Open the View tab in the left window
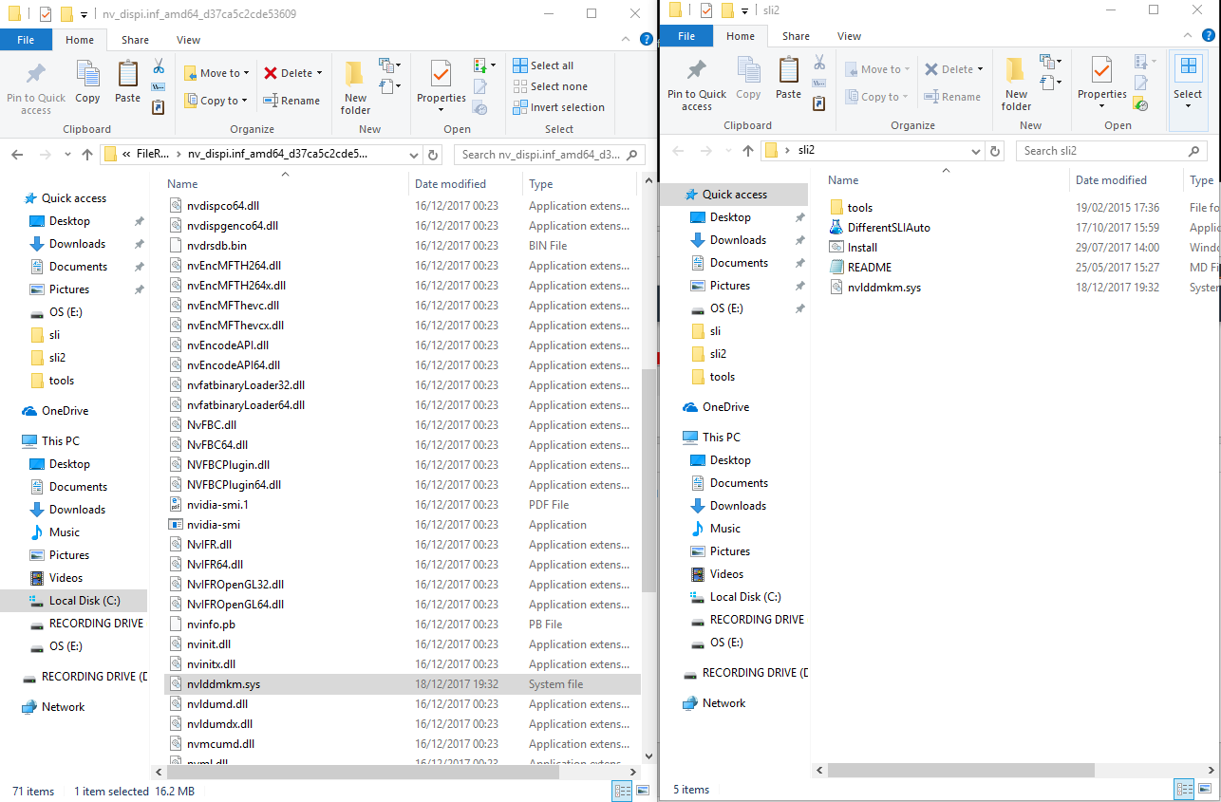Image resolution: width=1221 pixels, height=802 pixels. 188,39
